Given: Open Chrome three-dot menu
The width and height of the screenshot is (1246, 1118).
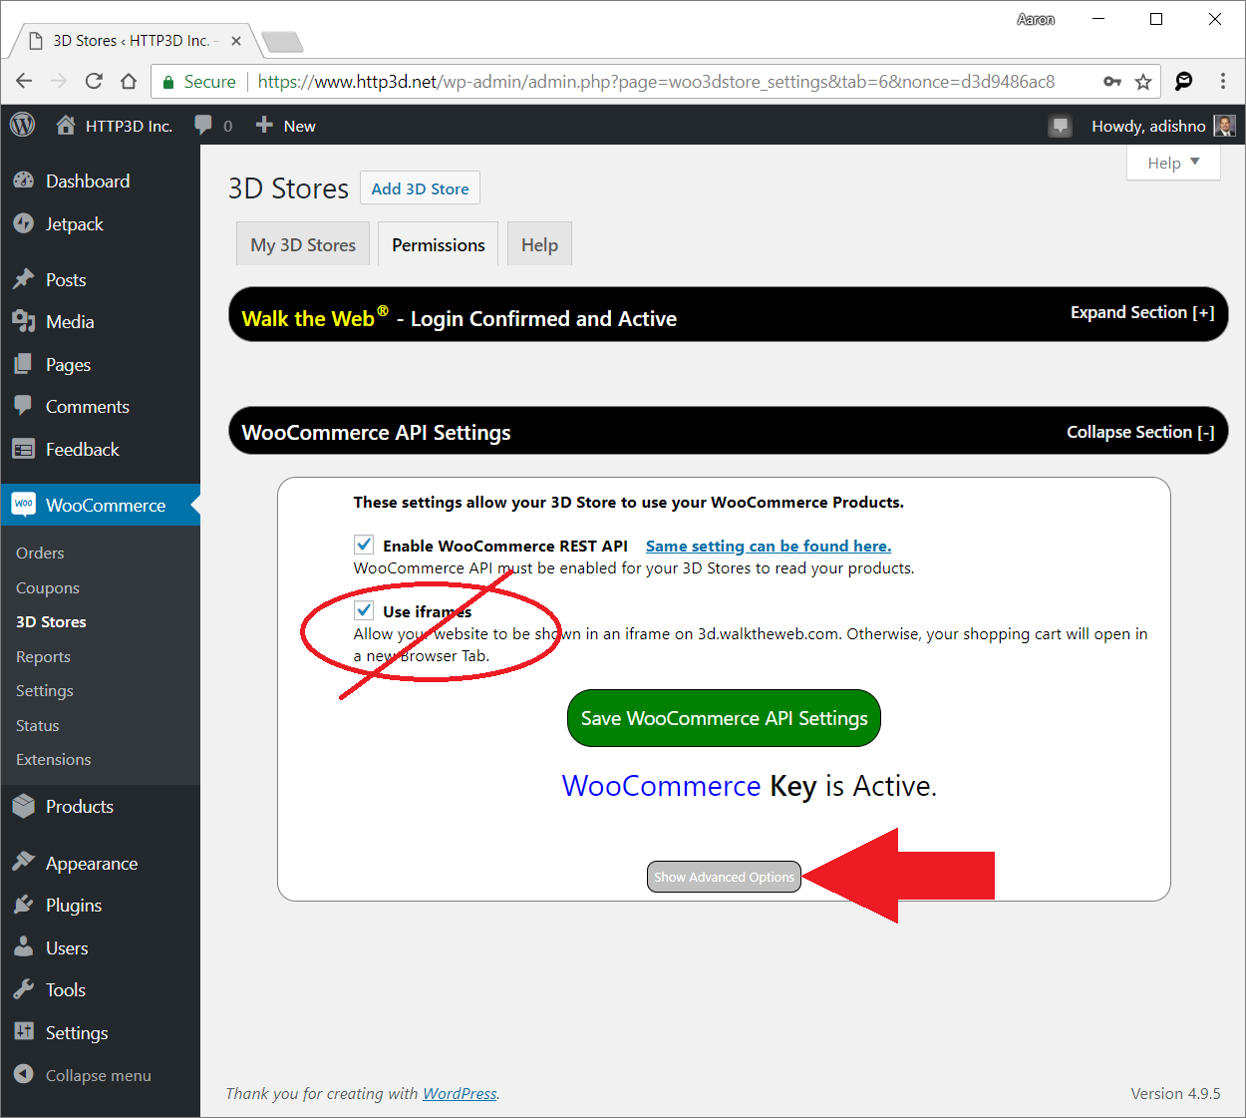Looking at the screenshot, I should [1223, 82].
